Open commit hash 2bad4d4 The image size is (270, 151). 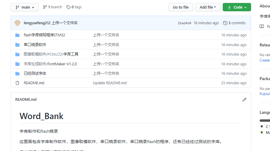point(184,23)
